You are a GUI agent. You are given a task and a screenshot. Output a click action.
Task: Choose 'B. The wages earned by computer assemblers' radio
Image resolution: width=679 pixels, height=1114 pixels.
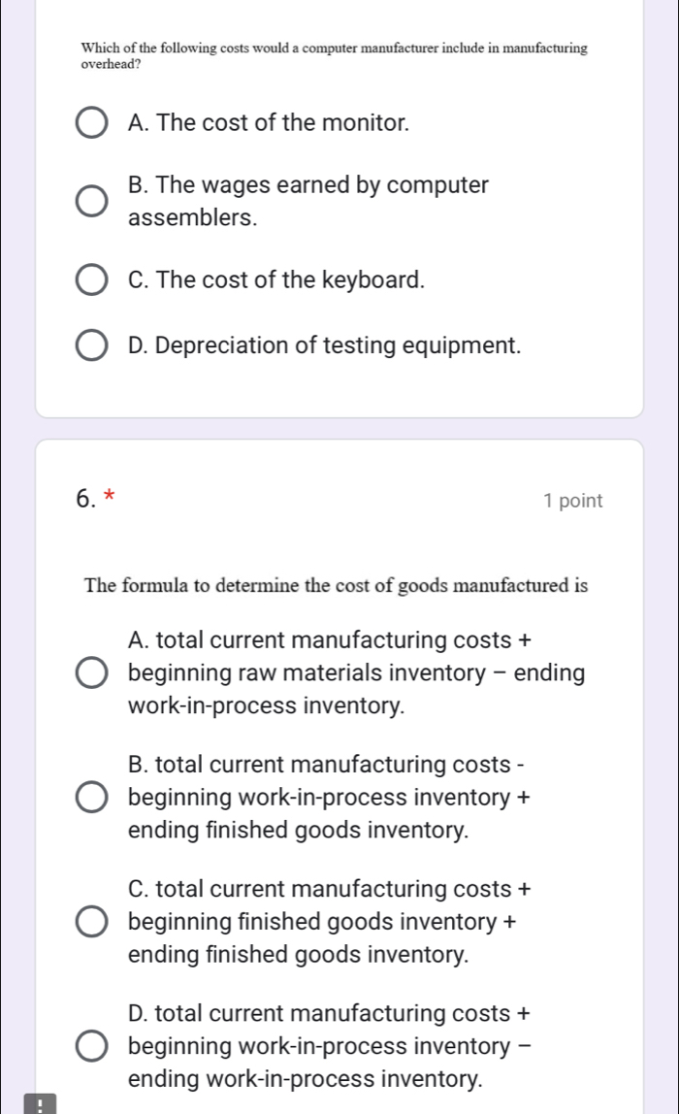point(92,201)
